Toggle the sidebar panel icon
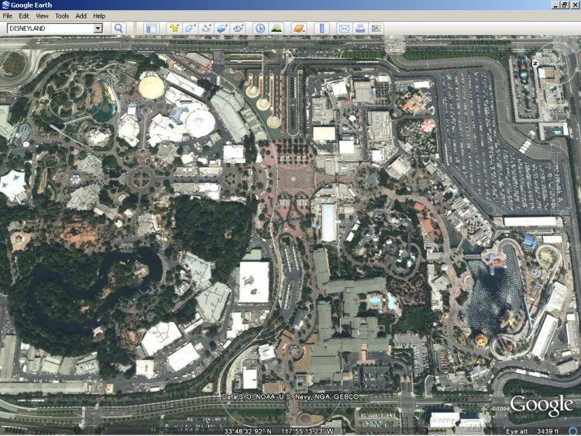The image size is (581, 436). coord(151,28)
